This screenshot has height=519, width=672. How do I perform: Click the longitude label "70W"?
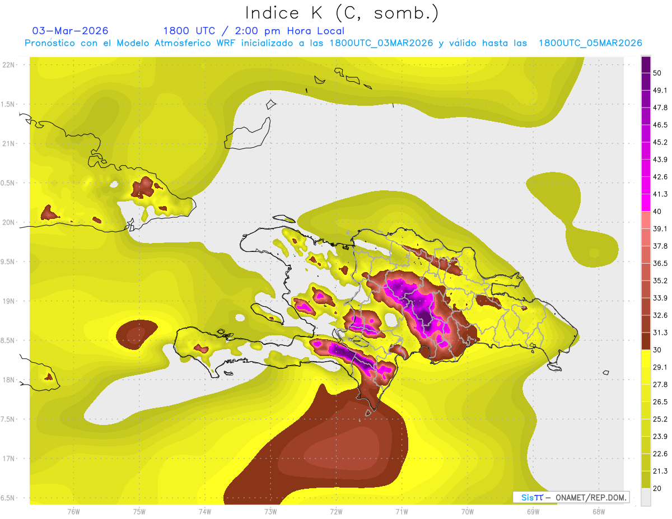point(467,511)
